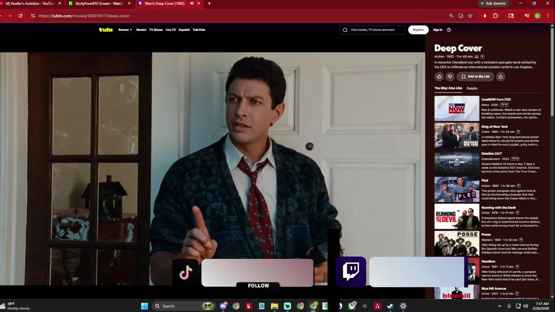Open Chrome media controls music icon
555x312 pixels.
point(527,16)
